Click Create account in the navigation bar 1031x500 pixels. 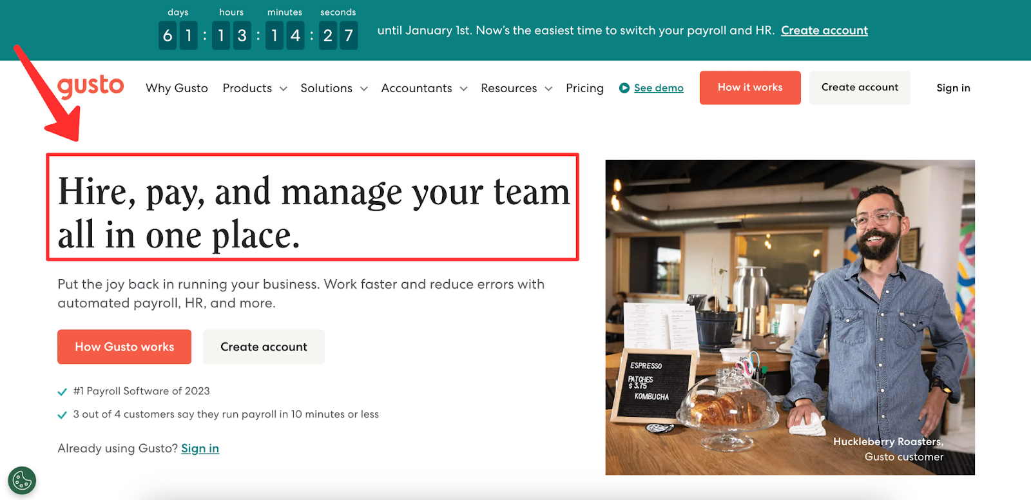point(860,88)
